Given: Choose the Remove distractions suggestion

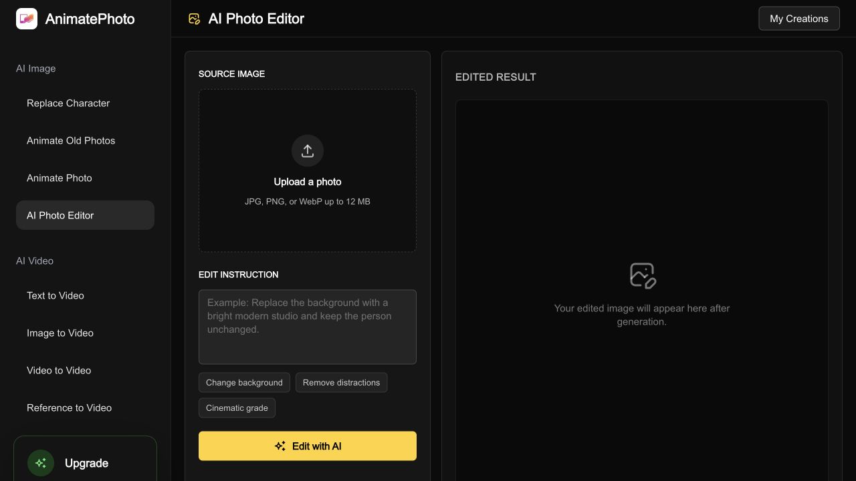Looking at the screenshot, I should (x=341, y=383).
